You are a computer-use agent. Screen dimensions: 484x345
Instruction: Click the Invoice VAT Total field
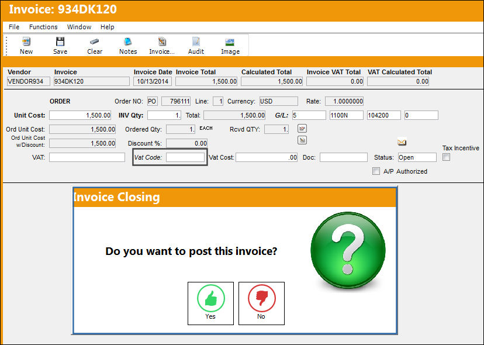tap(335, 81)
